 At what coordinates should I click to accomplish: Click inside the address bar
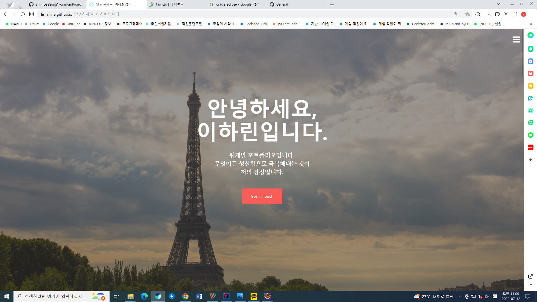(112, 14)
